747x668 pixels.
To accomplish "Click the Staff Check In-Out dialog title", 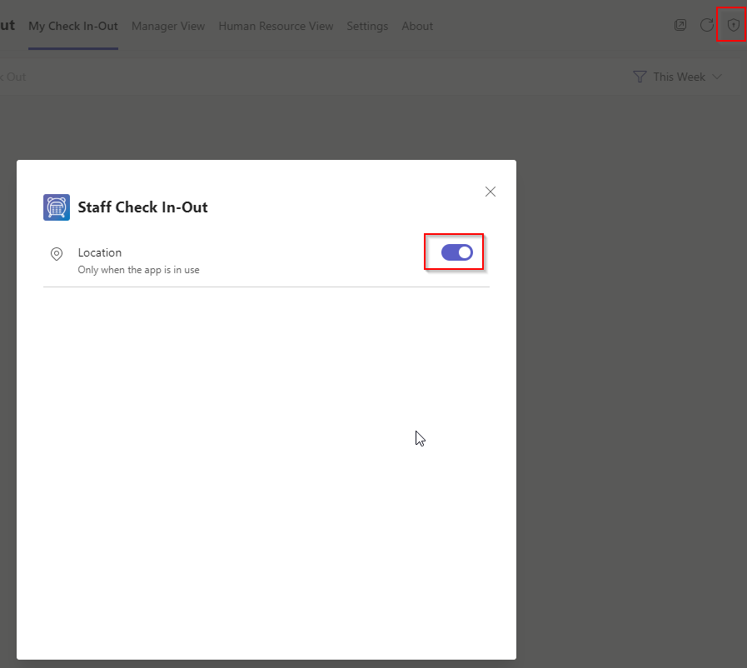I will (142, 207).
